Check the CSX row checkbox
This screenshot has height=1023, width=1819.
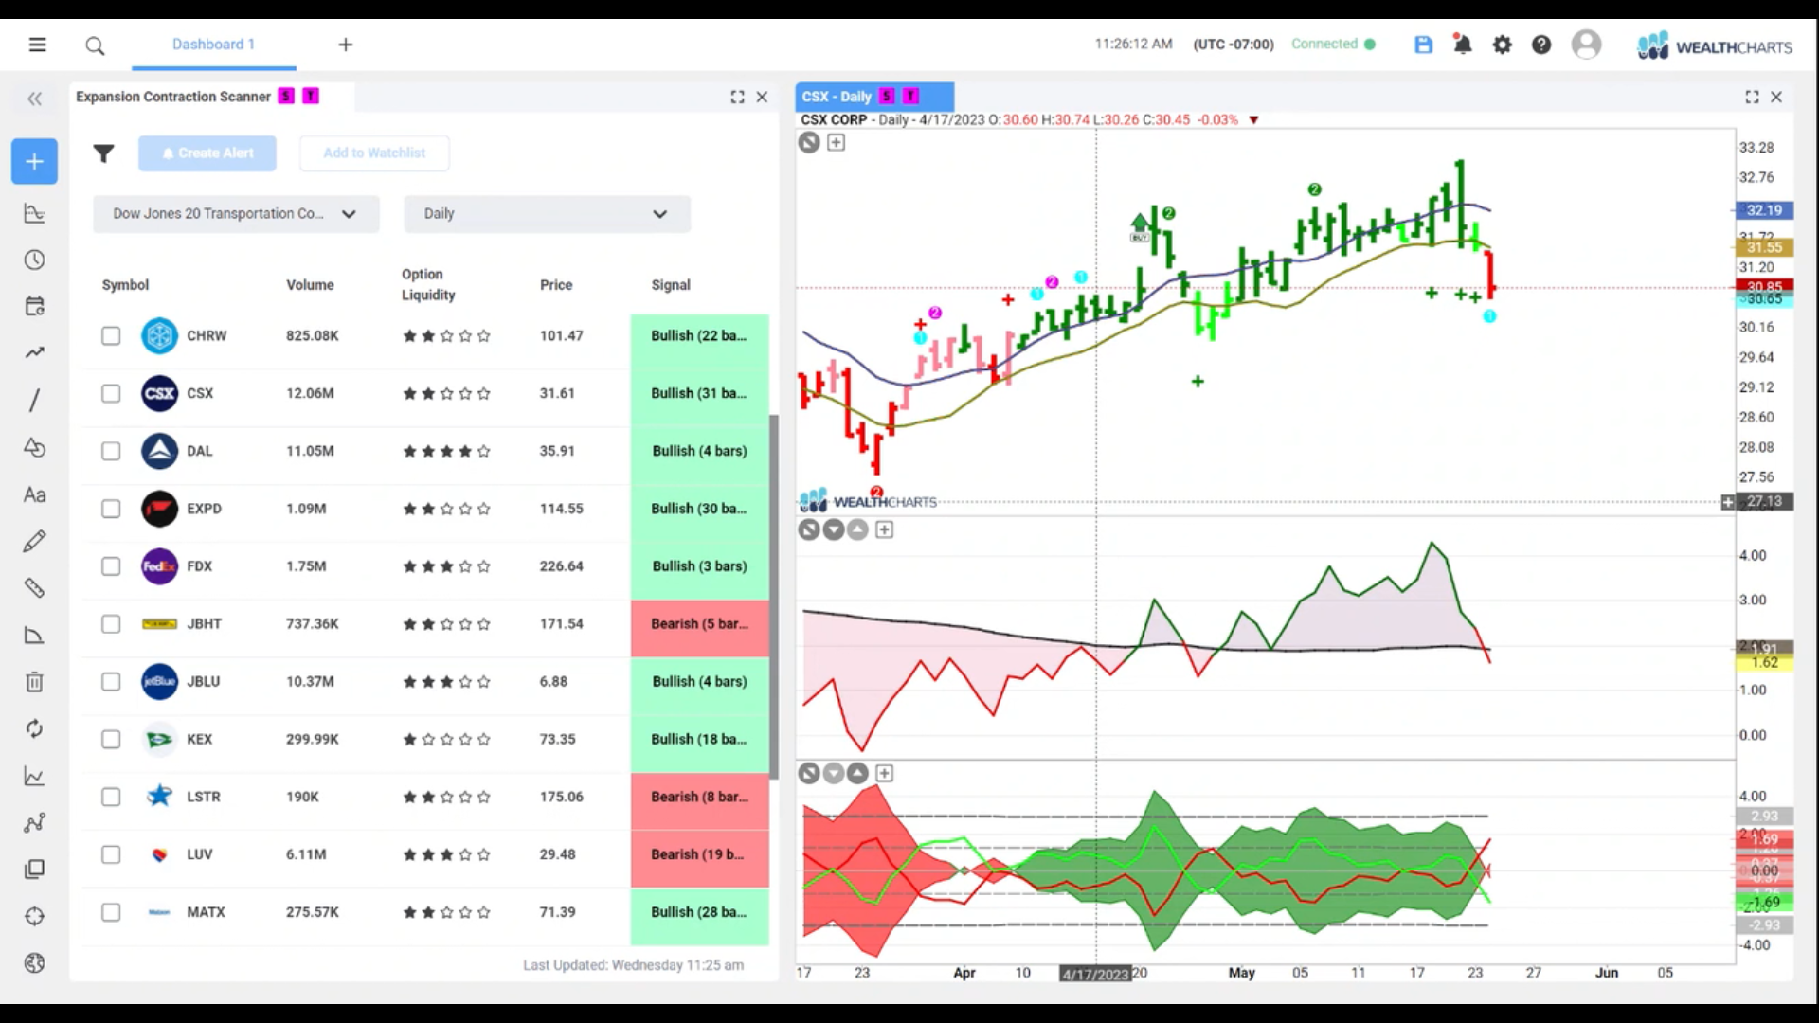click(111, 393)
